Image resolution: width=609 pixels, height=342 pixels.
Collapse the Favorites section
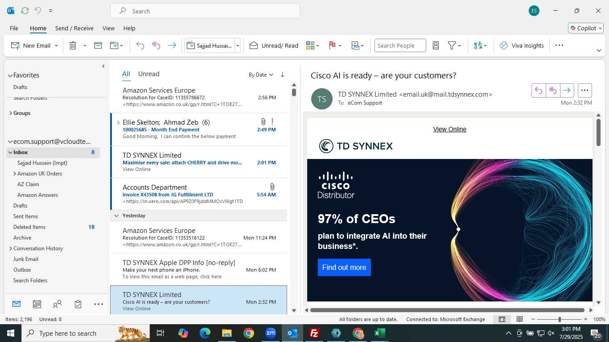click(x=10, y=76)
